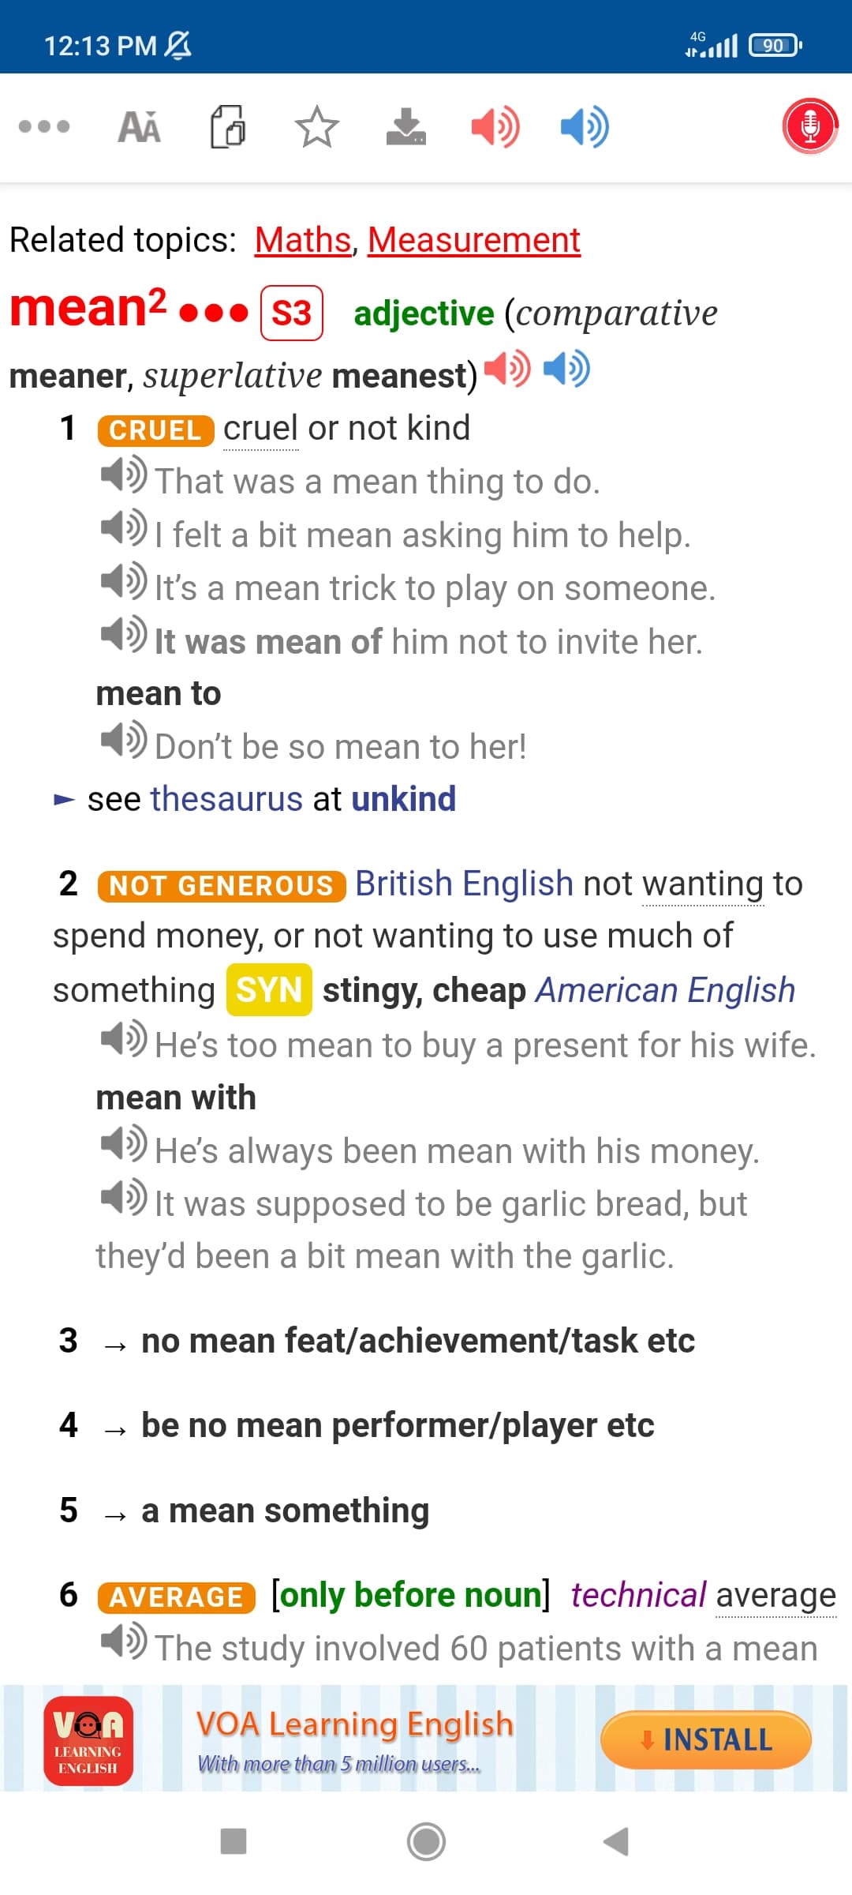The width and height of the screenshot is (852, 1895).
Task: Play audio for 'Don't be so mean to her!'
Action: [124, 740]
